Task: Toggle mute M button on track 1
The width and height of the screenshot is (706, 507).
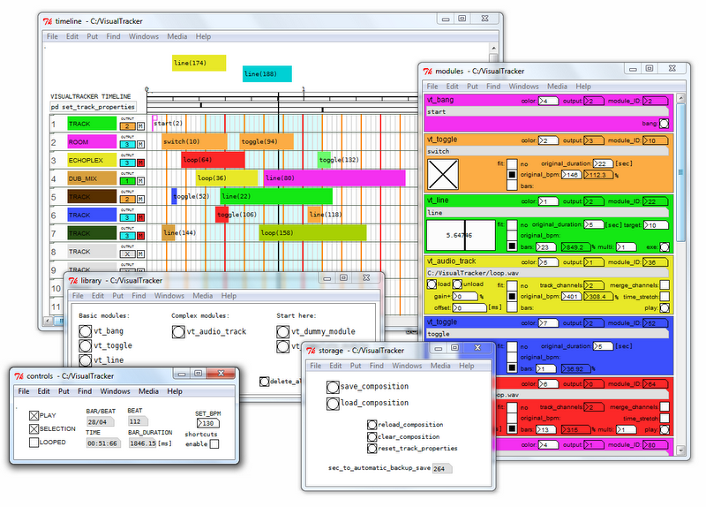Action: click(x=140, y=126)
